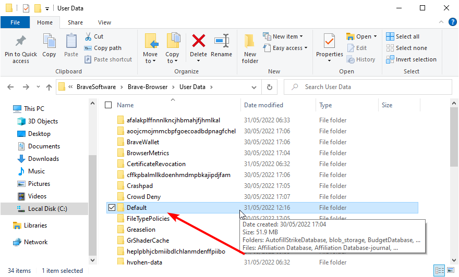Click the Copy ribbon icon
The image size is (459, 277).
[49, 41]
